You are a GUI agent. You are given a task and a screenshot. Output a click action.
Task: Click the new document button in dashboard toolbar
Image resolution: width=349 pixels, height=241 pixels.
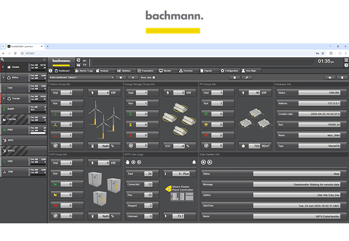(x=235, y=78)
